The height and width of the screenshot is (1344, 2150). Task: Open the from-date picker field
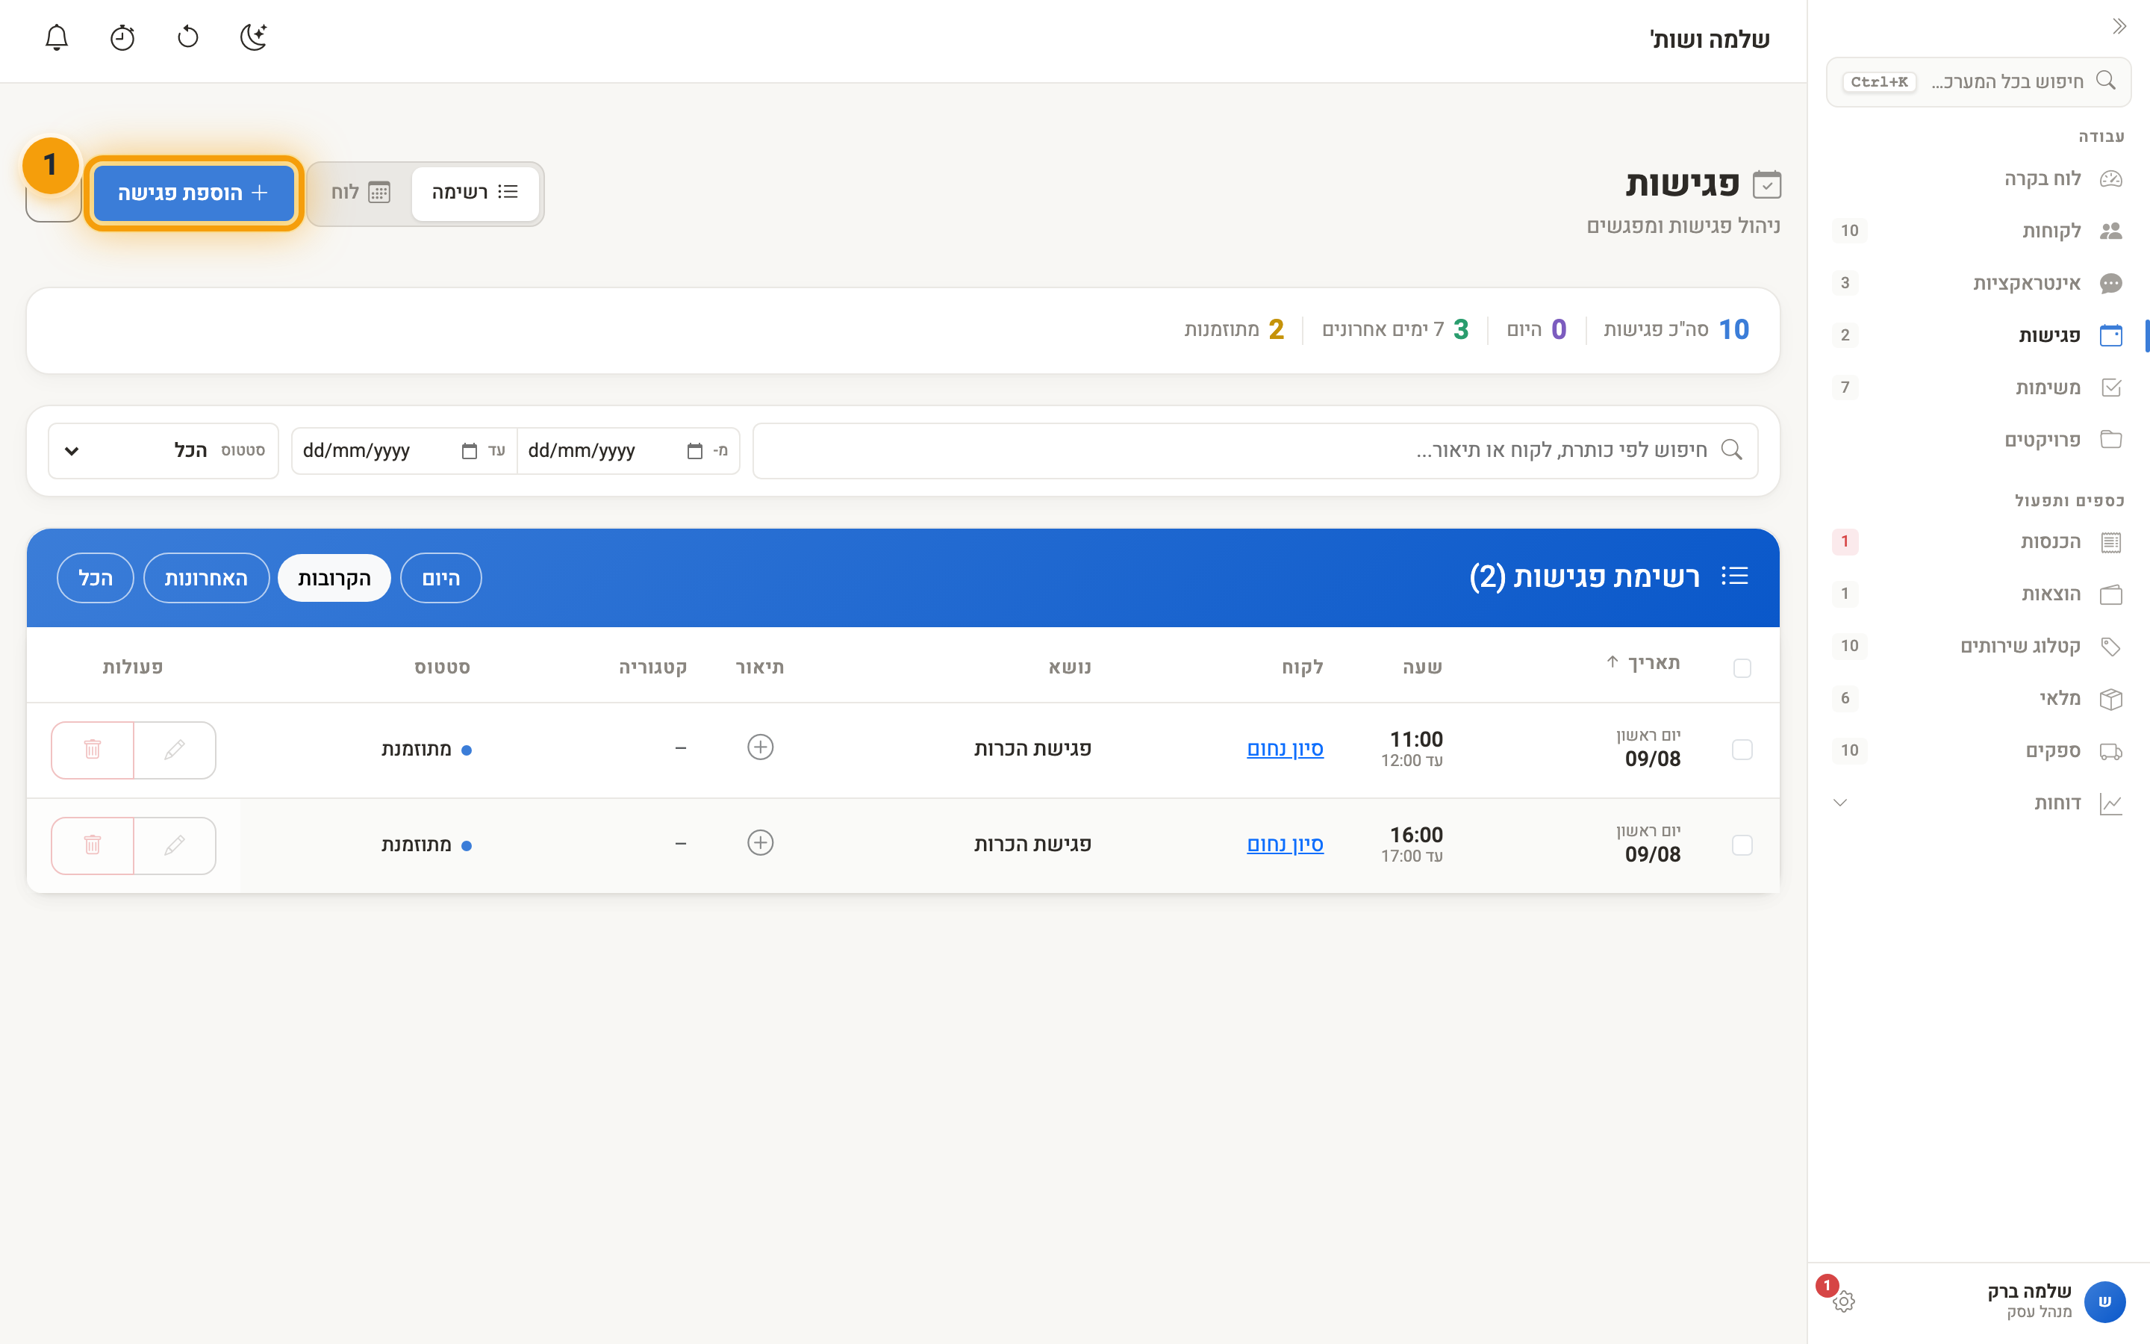pos(628,451)
